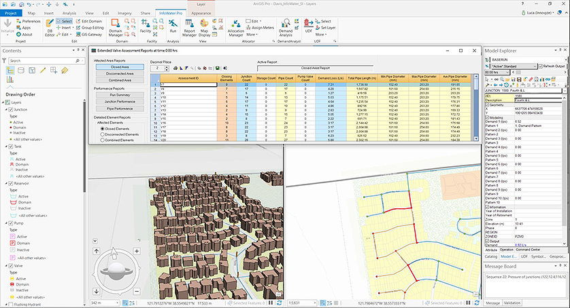Viewport: 570px width, 308px height.
Task: Click the Closed Area report button
Action: click(120, 67)
